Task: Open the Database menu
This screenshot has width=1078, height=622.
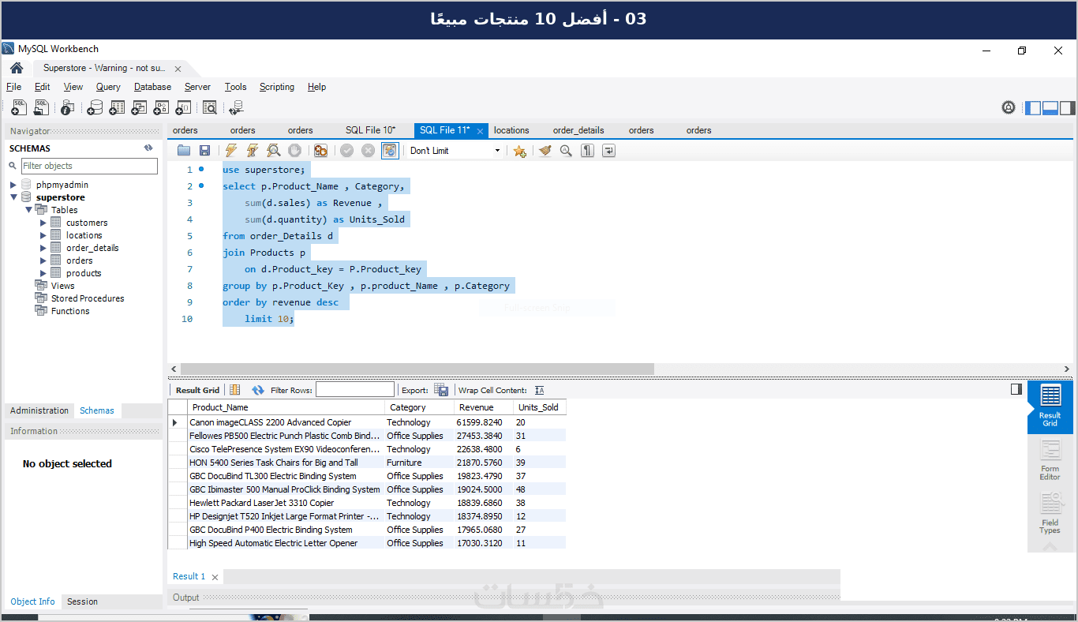Action: click(x=152, y=87)
